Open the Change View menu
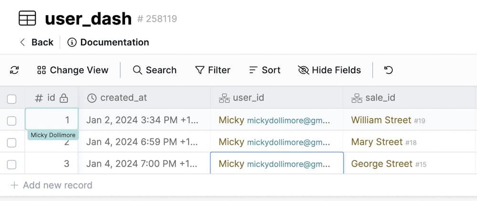 [73, 70]
